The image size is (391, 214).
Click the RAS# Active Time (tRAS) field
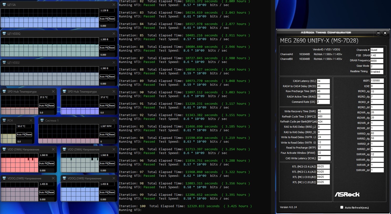(323, 97)
